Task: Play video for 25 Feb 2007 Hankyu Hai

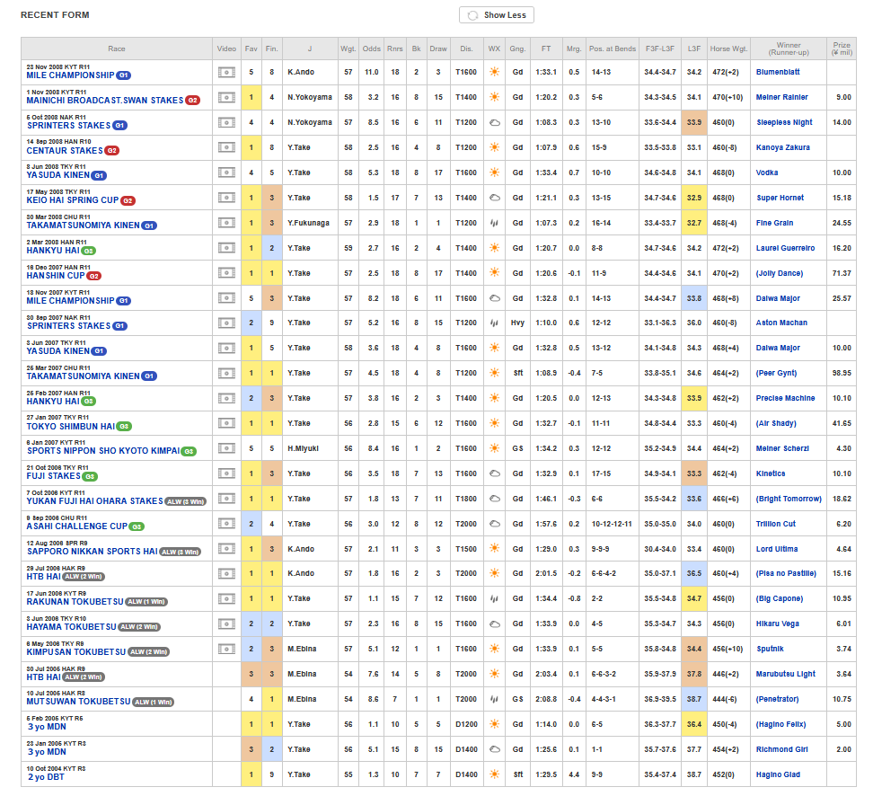Action: 226,398
